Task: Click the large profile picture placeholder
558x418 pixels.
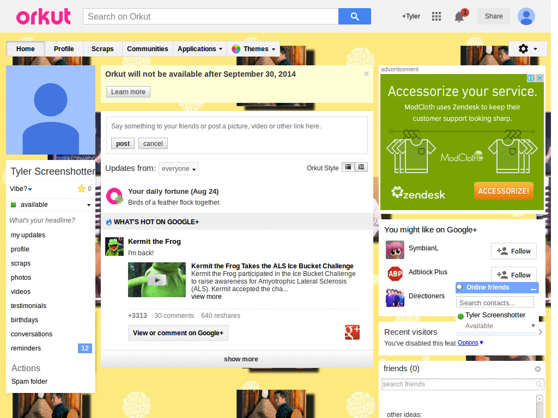Action: 51,110
